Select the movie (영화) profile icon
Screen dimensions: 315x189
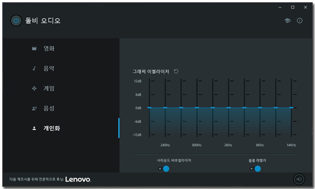(34, 48)
